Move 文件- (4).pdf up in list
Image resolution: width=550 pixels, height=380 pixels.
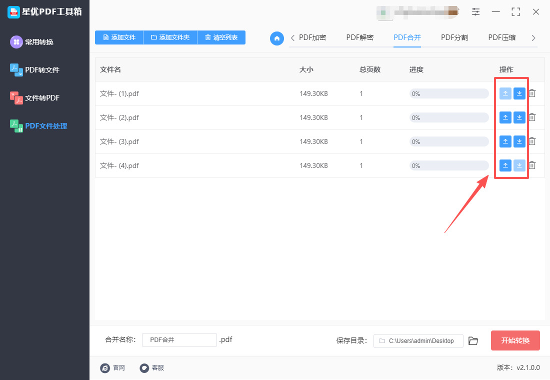coord(505,165)
